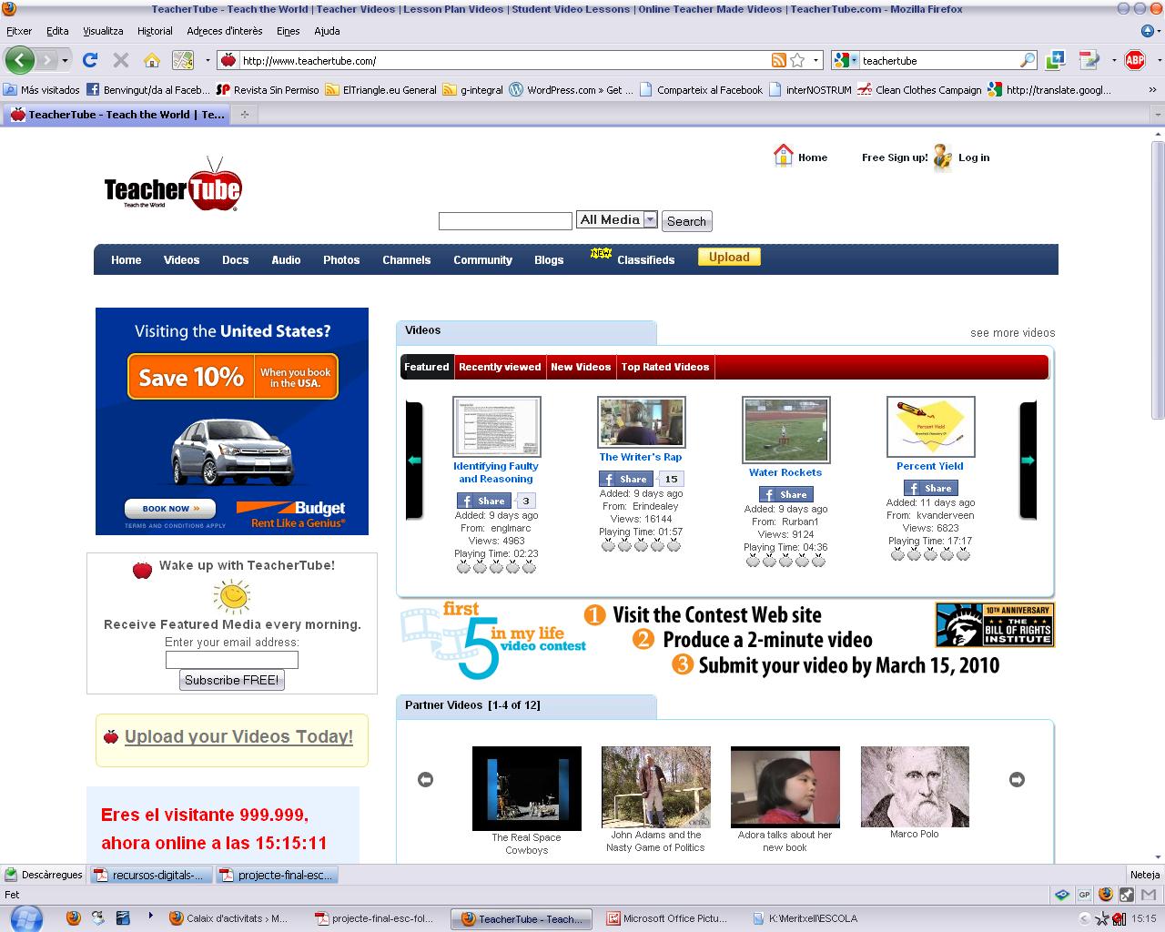Image resolution: width=1165 pixels, height=932 pixels.
Task: Share Identifying Faulty and Reasoning on Facebook
Action: [483, 501]
